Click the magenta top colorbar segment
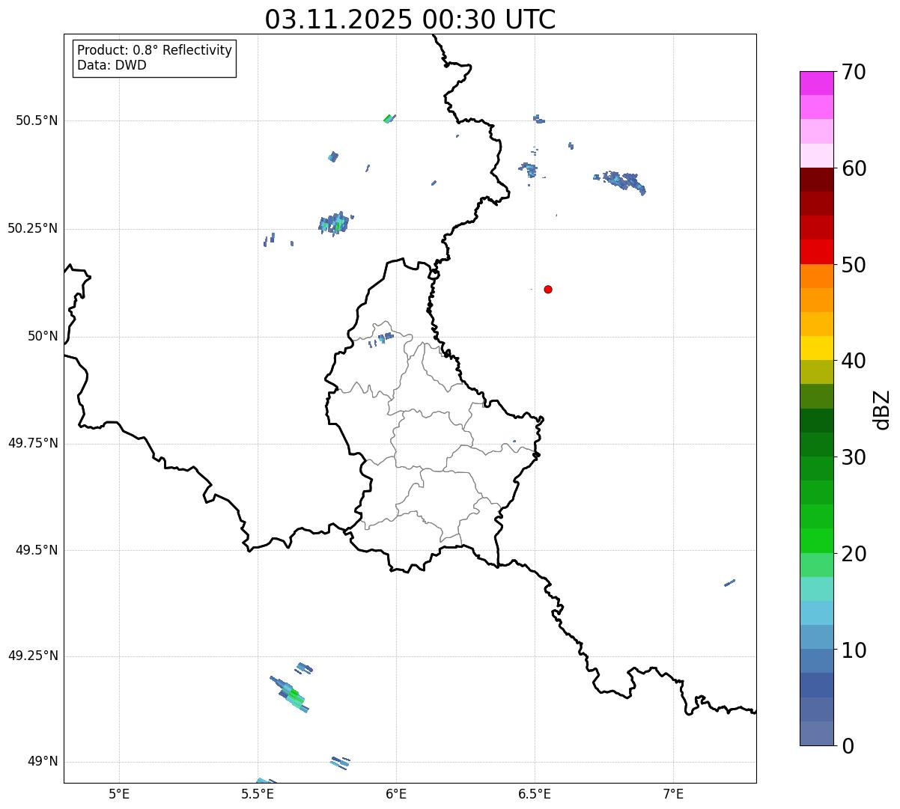Screen dimensions: 900x809 [x=816, y=83]
